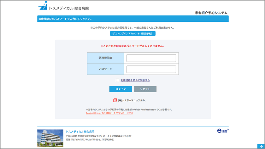Click the PDF icon beside 予約システムマニュアル
Screen dimensions: 265x149
tap(115, 100)
